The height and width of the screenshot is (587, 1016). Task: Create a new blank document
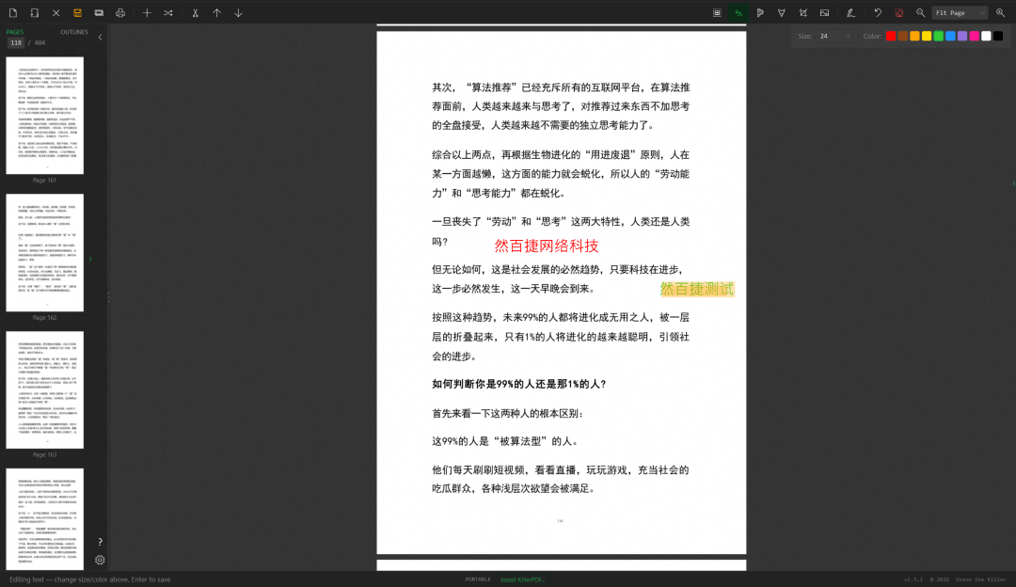tap(13, 13)
